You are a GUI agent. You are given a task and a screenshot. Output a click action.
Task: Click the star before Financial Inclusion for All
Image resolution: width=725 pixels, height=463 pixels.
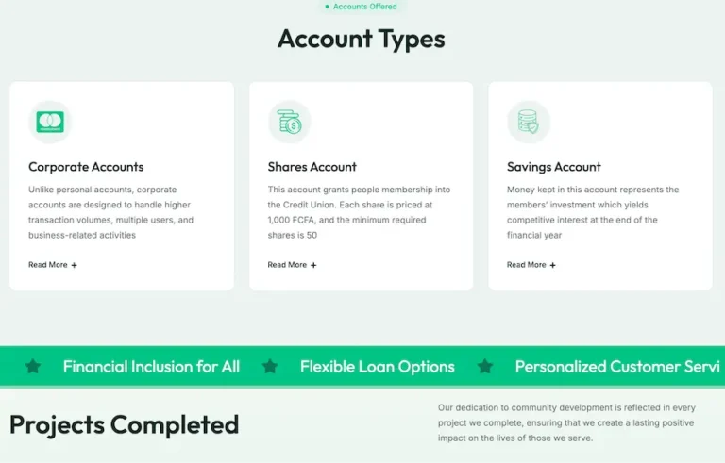pos(33,367)
